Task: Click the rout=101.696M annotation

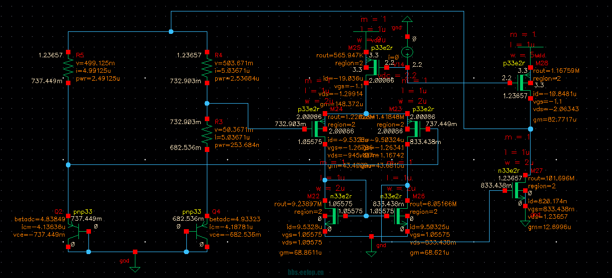Action: point(552,178)
